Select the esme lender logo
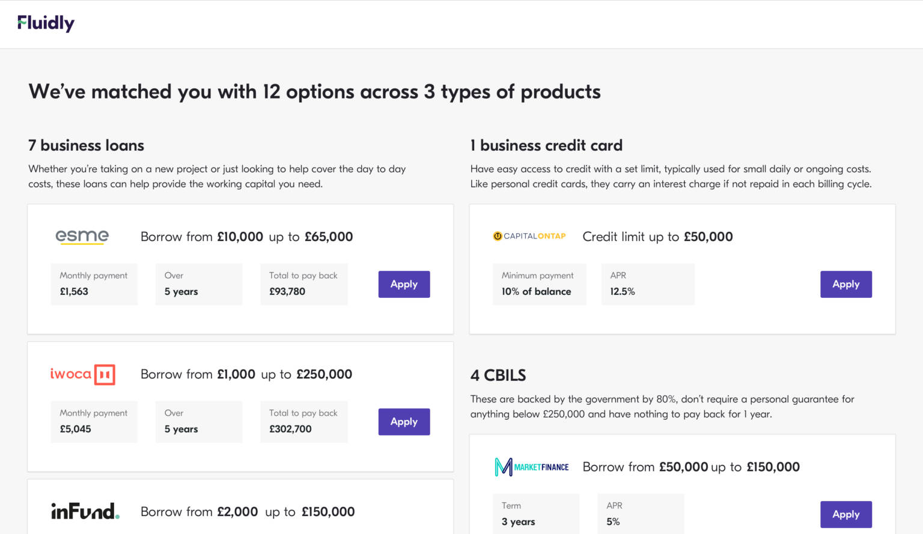The width and height of the screenshot is (923, 534). click(x=82, y=236)
